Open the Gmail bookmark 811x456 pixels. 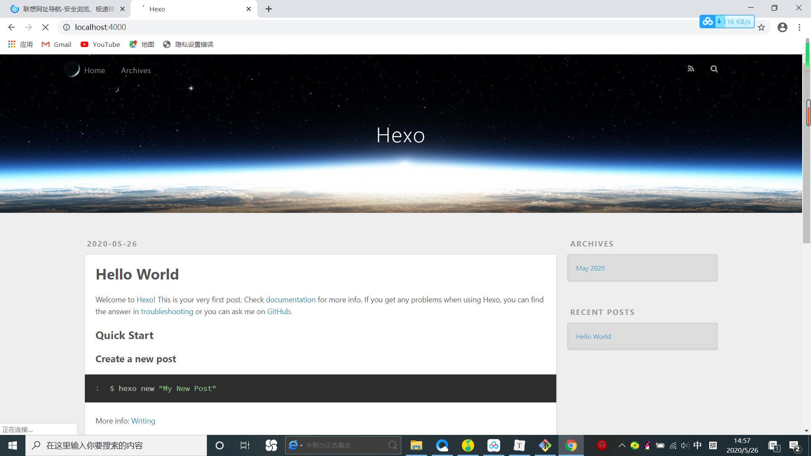[57, 44]
